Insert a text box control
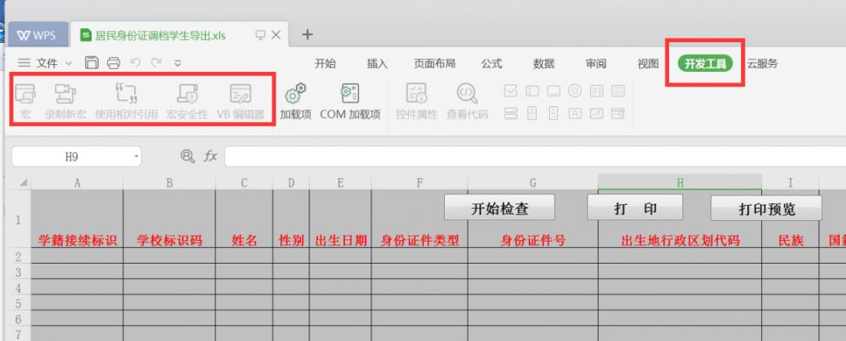 point(532,91)
